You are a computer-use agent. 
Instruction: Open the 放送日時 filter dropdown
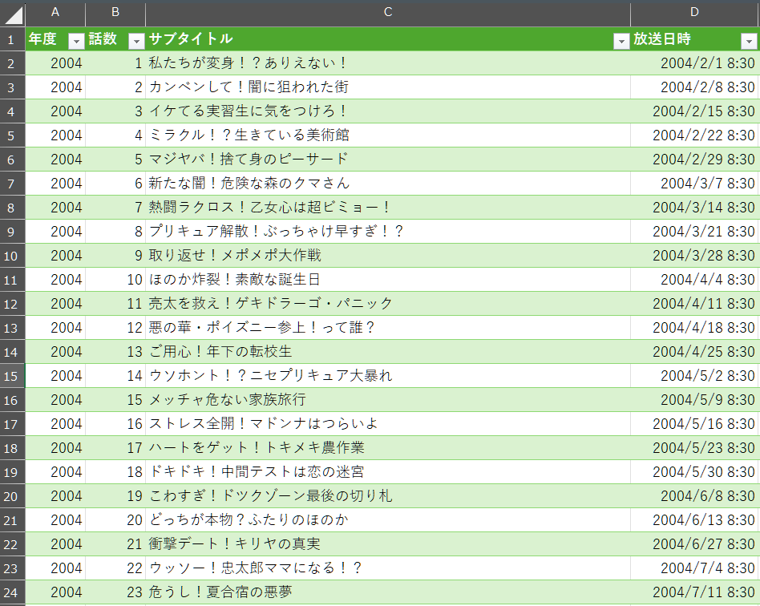tap(749, 41)
